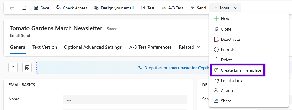Choose Delete in the More menu
This screenshot has height=110, width=292.
click(x=249, y=60)
